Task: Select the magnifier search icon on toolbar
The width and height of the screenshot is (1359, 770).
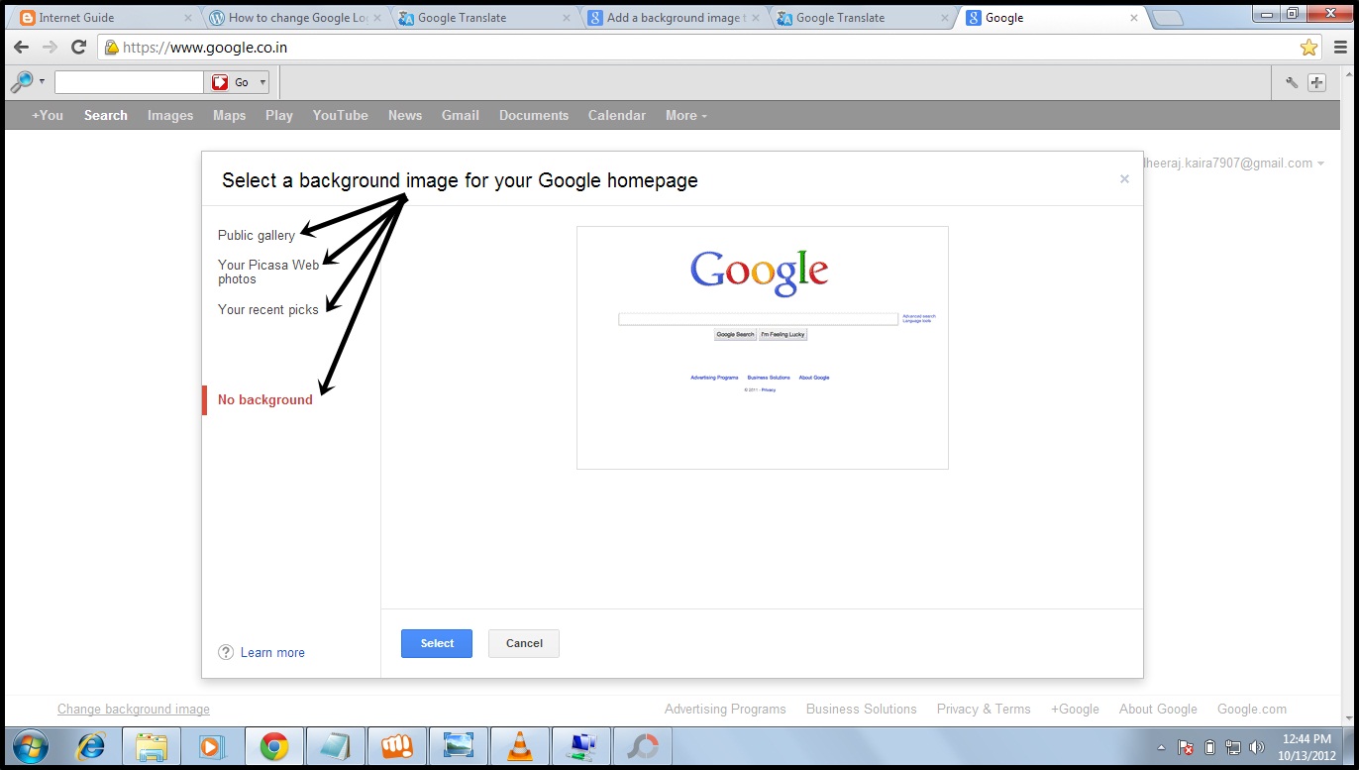Action: click(x=20, y=81)
